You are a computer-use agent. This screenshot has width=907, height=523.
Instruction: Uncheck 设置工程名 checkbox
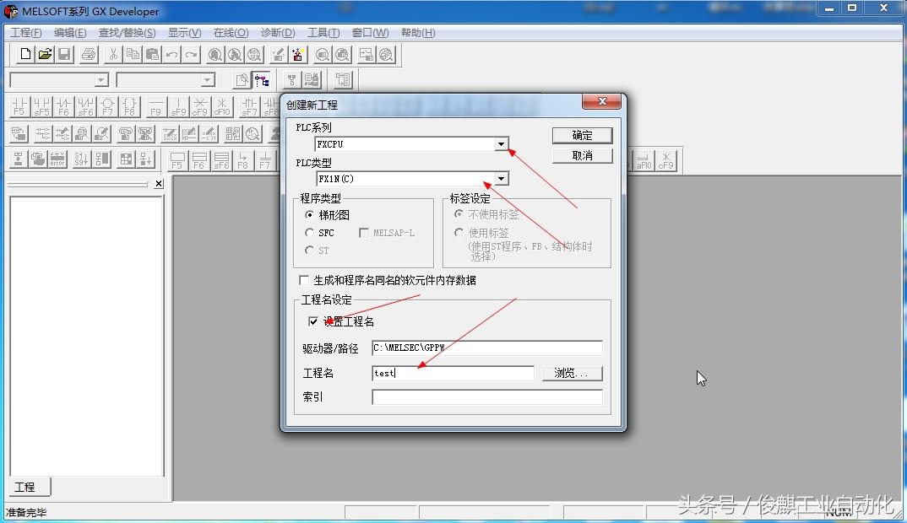click(340, 321)
